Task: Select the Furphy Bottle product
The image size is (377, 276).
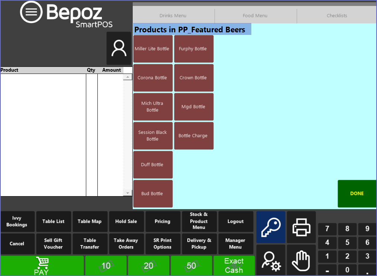Action: coord(193,49)
